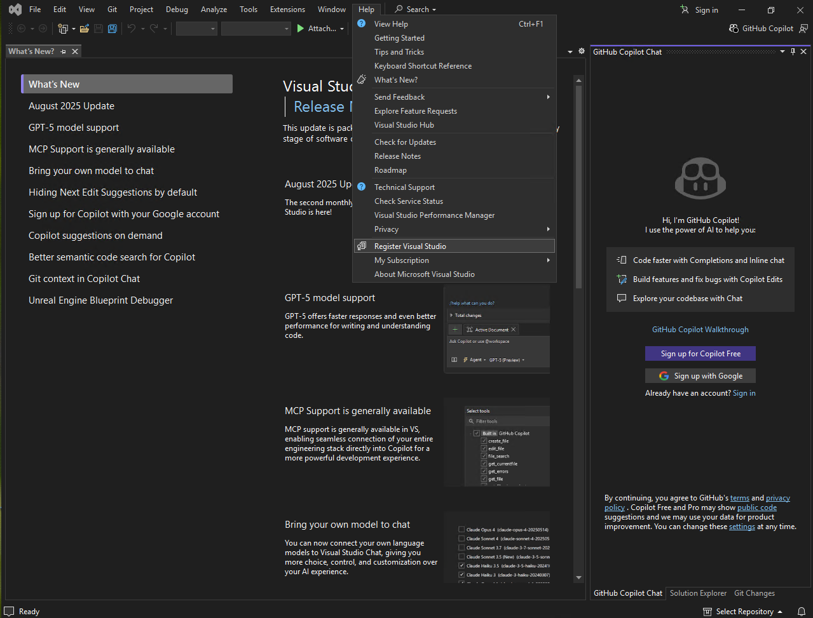
Task: Select Register Visual Studio in Help menu
Action: [x=454, y=246]
